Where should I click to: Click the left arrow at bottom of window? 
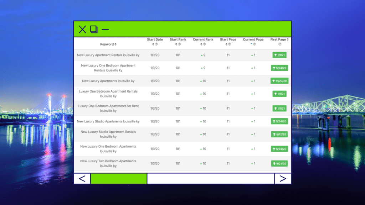click(82, 178)
